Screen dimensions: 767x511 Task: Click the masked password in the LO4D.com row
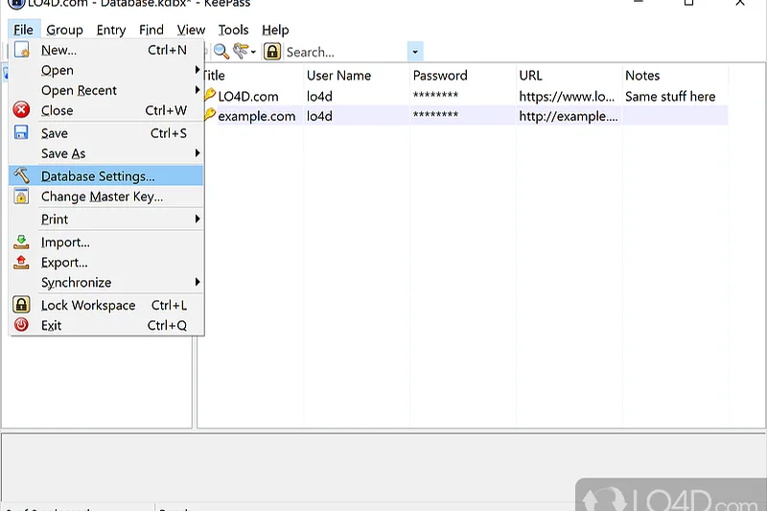[435, 95]
